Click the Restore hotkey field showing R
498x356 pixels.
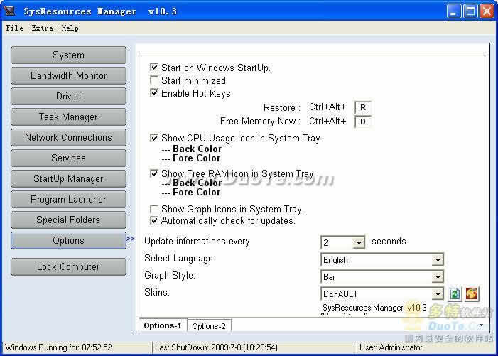363,108
